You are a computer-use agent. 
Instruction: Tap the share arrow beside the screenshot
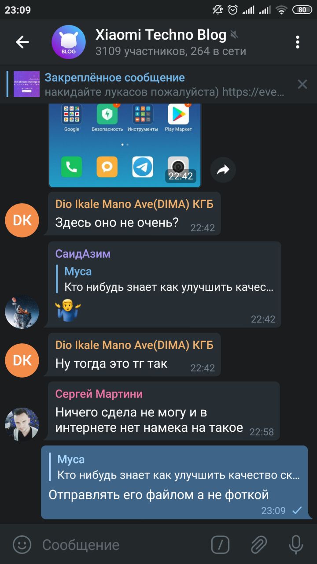pyautogui.click(x=223, y=170)
